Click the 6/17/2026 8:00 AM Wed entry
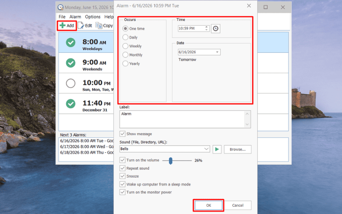The height and width of the screenshot is (214, 342). click(x=87, y=146)
